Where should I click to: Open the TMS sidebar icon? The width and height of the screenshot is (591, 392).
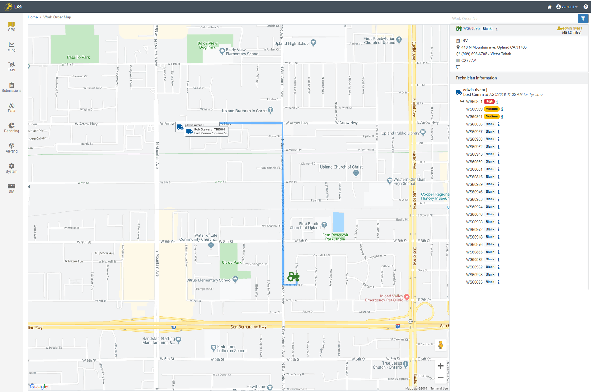click(x=11, y=67)
